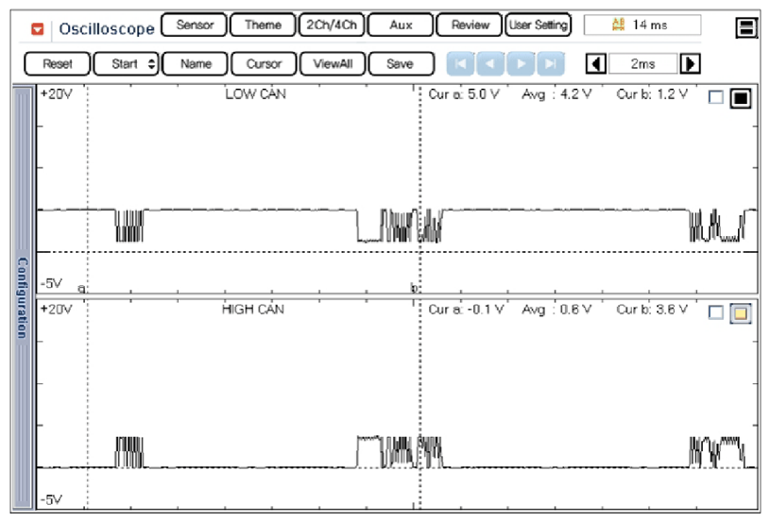Click the HIGH CAN yellow color swatch
The height and width of the screenshot is (522, 770).
tap(740, 313)
